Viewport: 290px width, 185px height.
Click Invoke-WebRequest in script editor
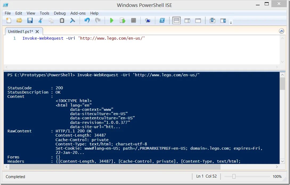(x=43, y=38)
